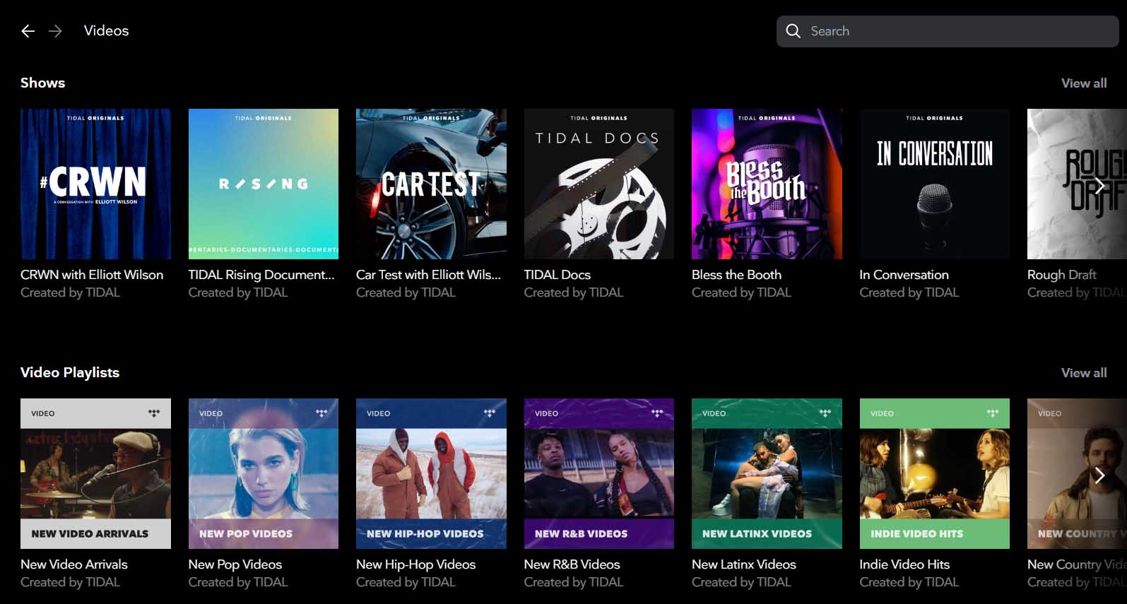Open the Rising documentaries thumbnail
The image size is (1127, 604).
point(264,184)
